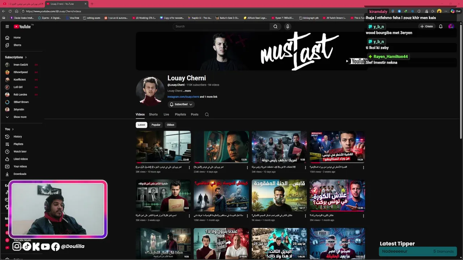Open the Subscribed notification dropdown
Image resolution: width=463 pixels, height=260 pixels.
(181, 104)
